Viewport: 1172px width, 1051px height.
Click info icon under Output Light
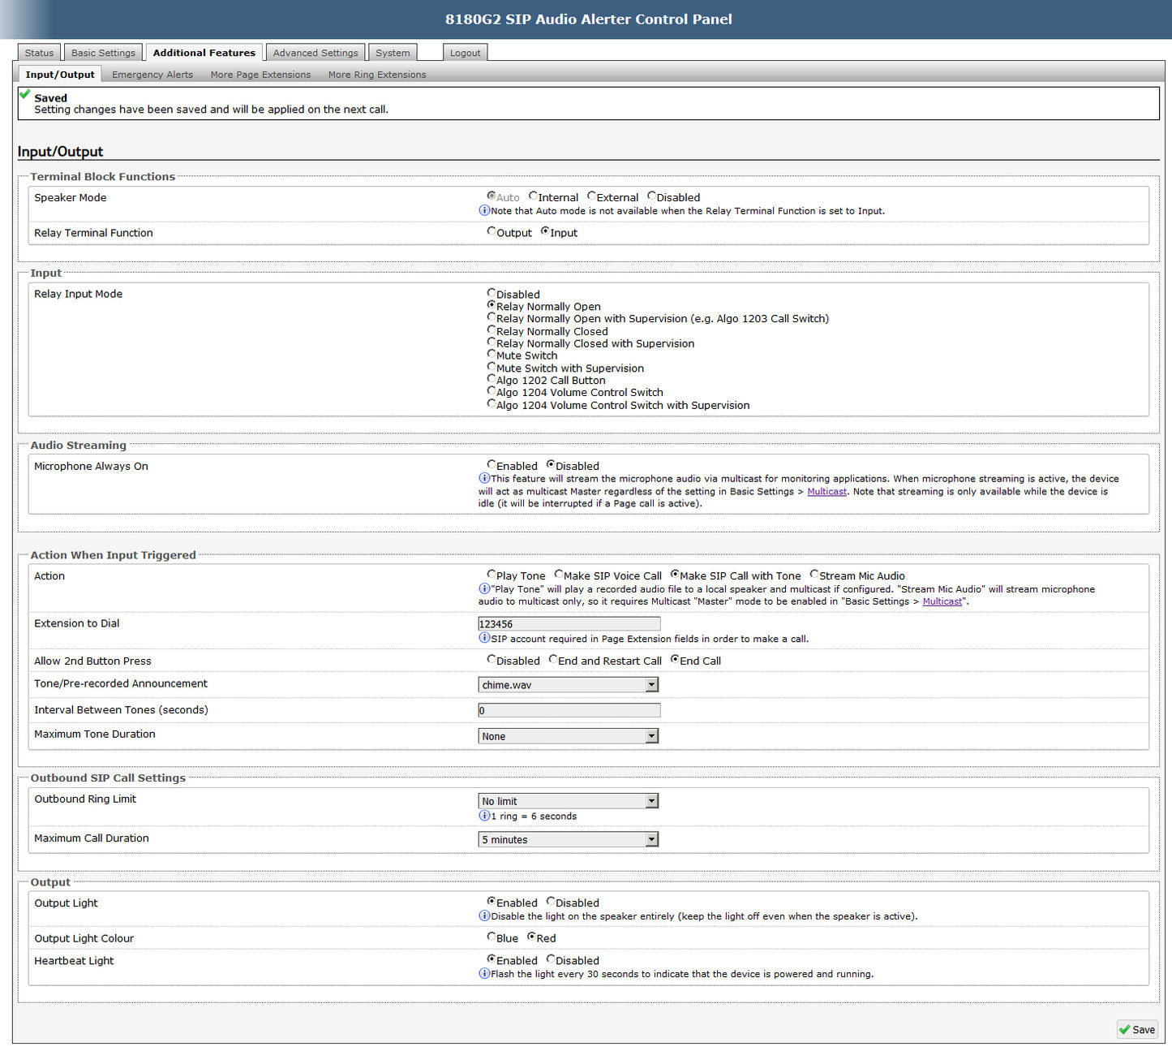484,915
